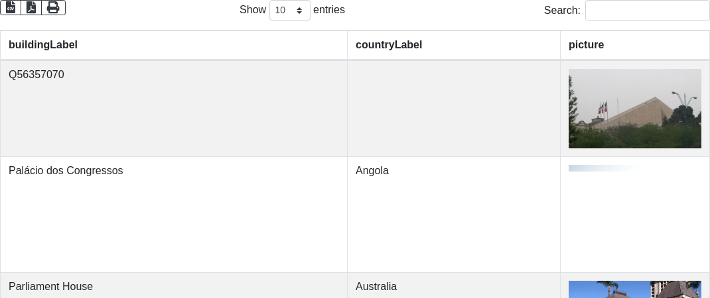Open the Parliament House picture thumbnail
The image size is (710, 298).
click(x=634, y=289)
